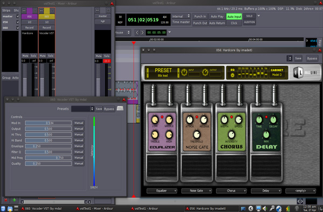
Task: Adjust the Mid Freq slider
Action: click(x=48, y=158)
